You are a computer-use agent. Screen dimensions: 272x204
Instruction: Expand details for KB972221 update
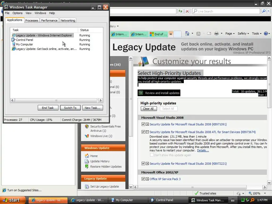coord(147,164)
